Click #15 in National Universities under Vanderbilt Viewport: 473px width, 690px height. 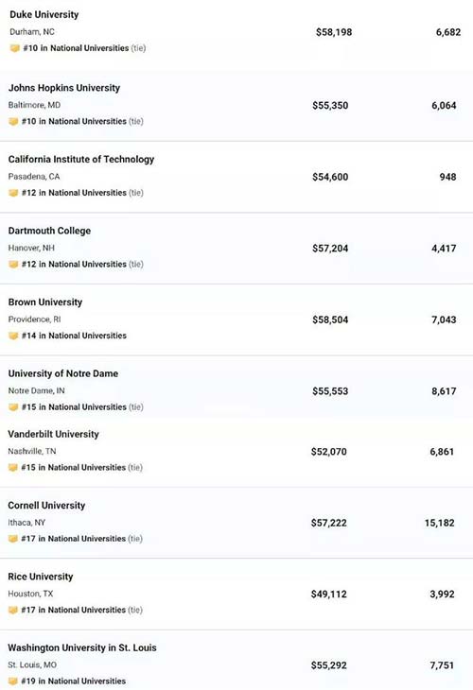[x=74, y=467]
